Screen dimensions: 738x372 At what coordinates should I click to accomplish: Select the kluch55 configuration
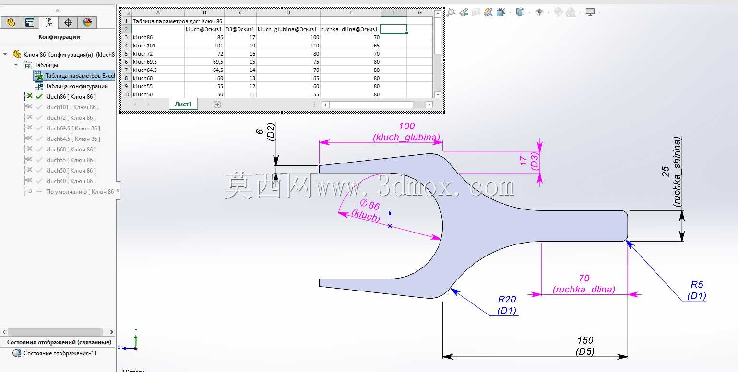[x=71, y=160]
